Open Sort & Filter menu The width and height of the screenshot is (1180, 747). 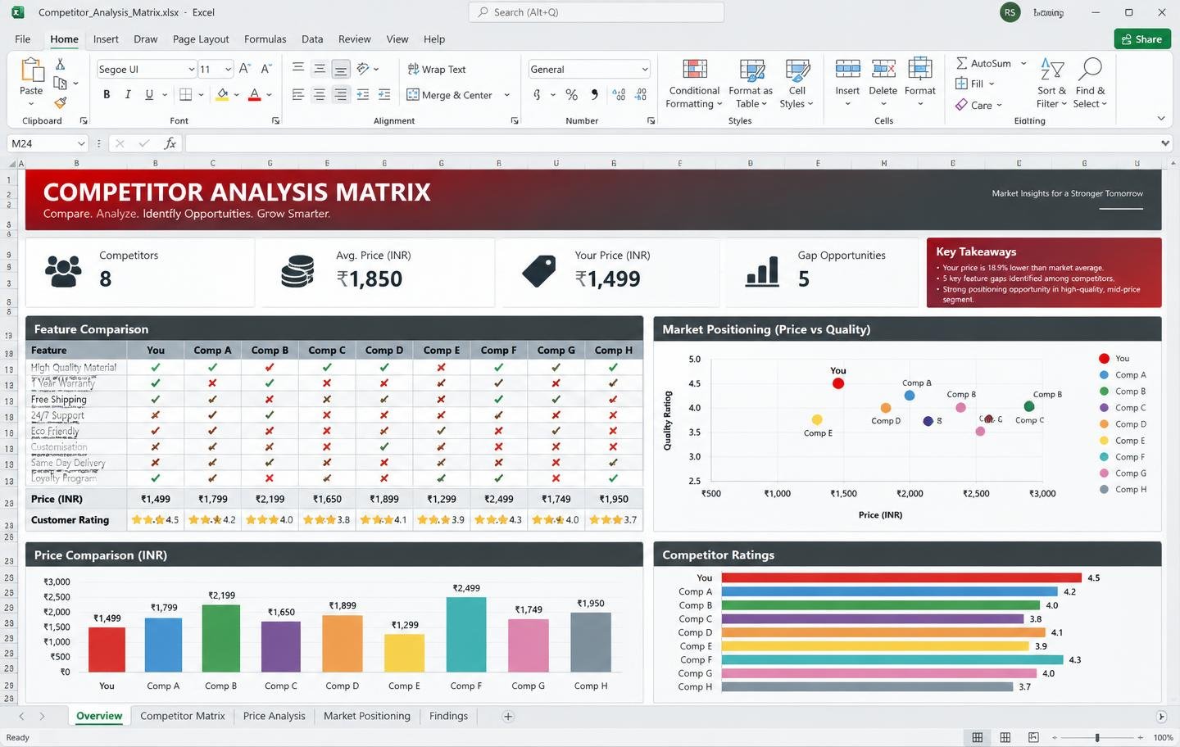[1051, 83]
